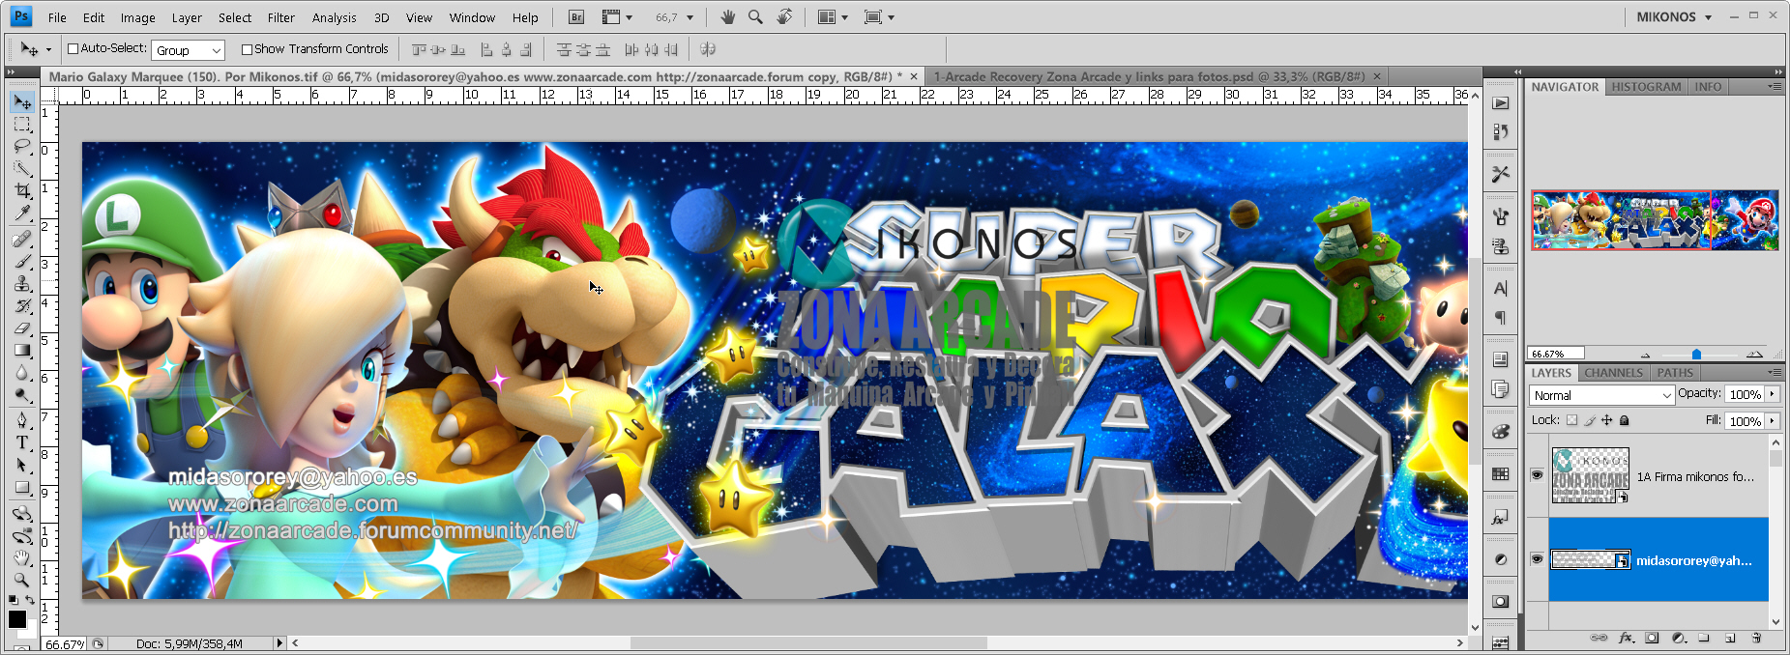Click the Rotate View tool in application bar
1790x655 pixels.
click(x=784, y=17)
